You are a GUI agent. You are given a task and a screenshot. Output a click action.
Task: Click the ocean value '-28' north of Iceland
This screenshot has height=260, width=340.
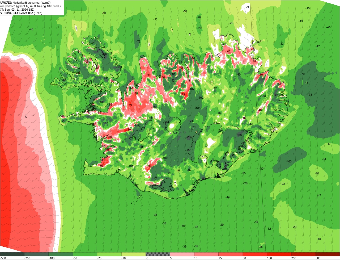pyautogui.click(x=198, y=17)
